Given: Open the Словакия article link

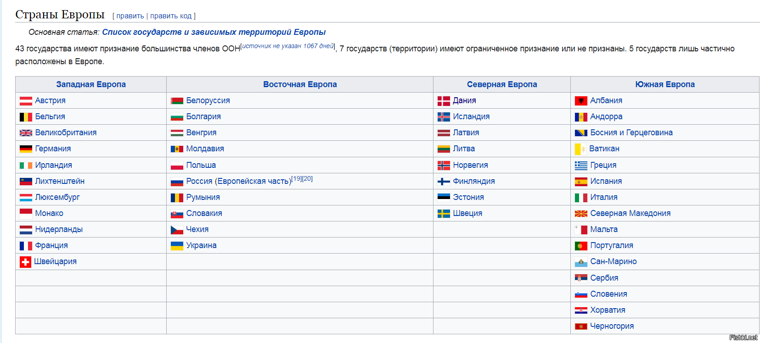Looking at the screenshot, I should pos(204,213).
